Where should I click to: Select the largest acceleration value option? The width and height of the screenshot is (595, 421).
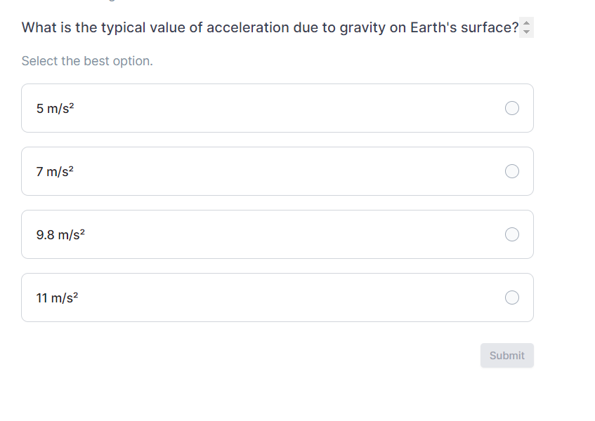277,298
